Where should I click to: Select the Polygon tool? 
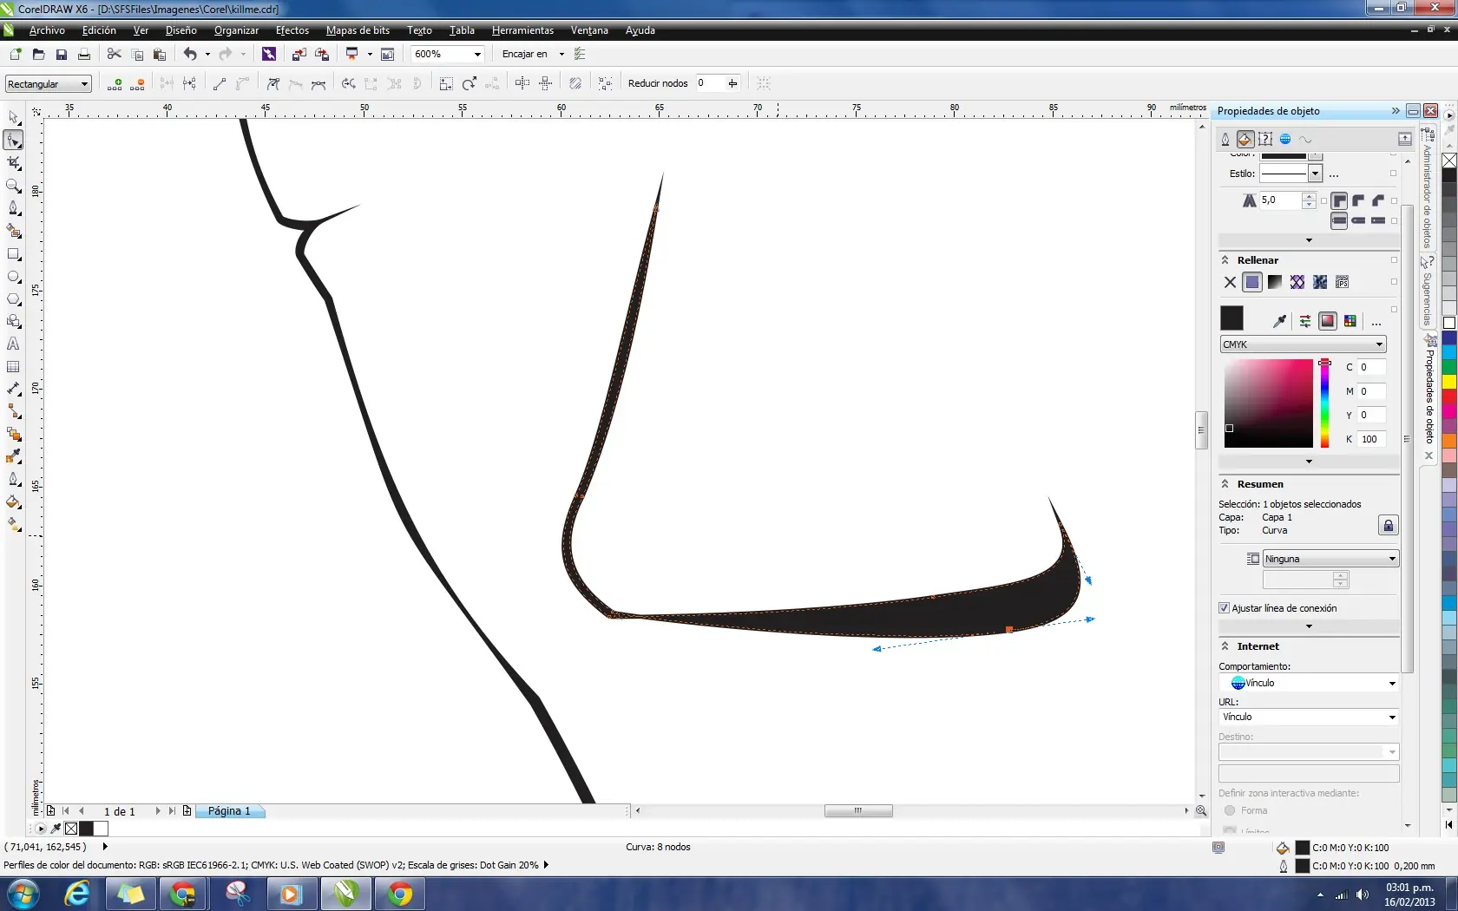point(13,299)
